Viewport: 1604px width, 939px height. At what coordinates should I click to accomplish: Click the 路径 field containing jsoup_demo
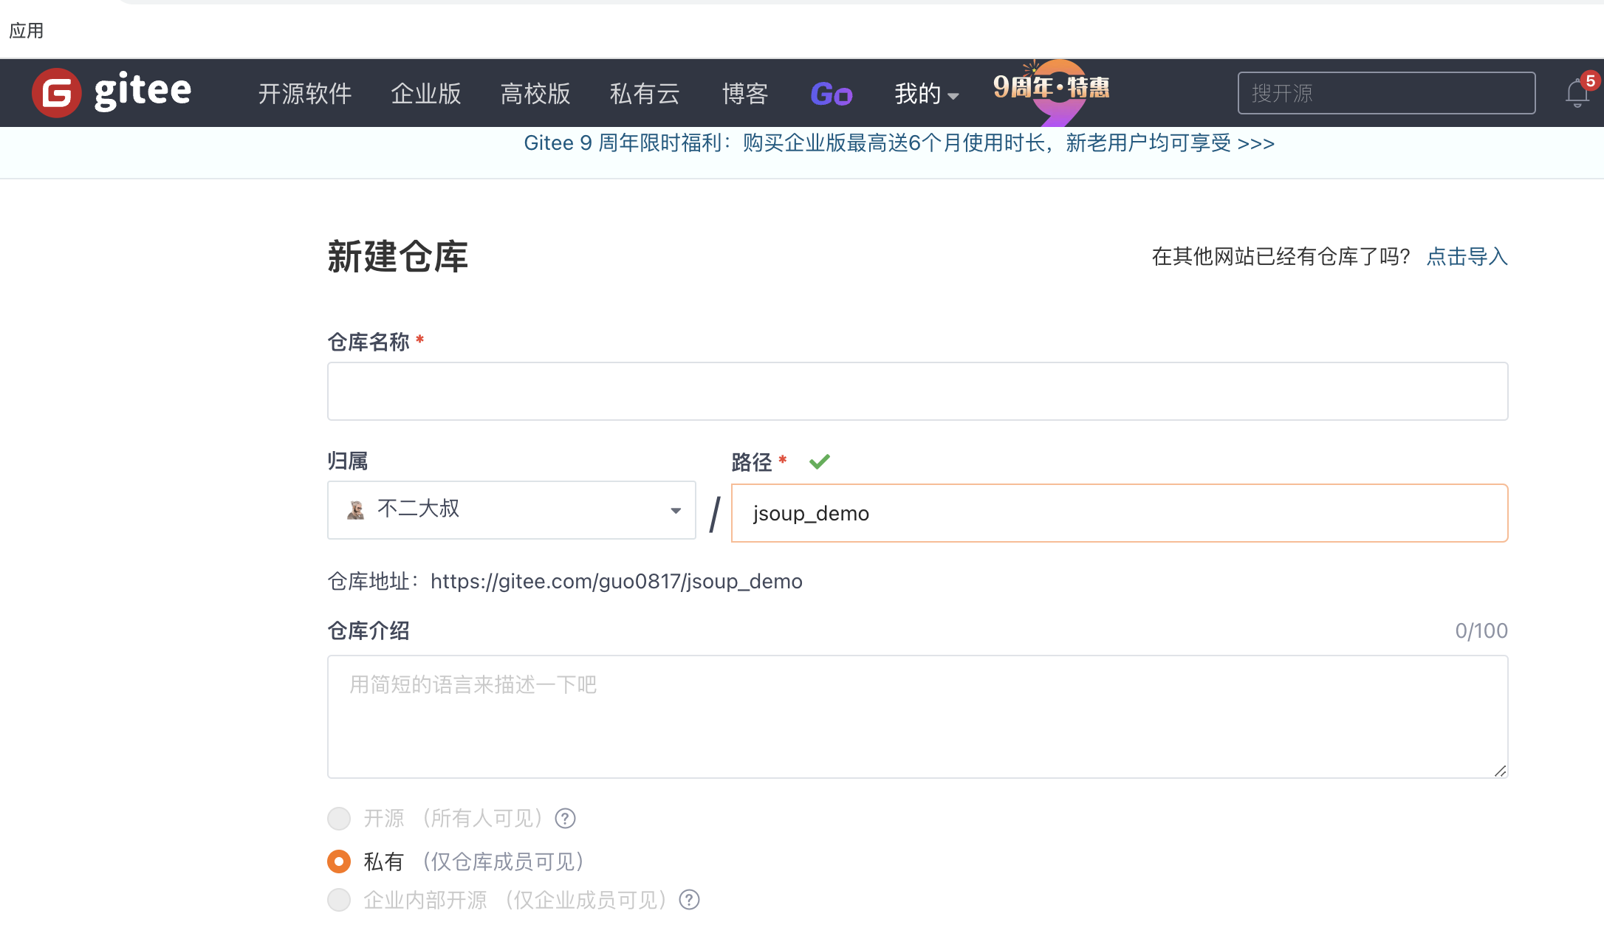[1120, 513]
